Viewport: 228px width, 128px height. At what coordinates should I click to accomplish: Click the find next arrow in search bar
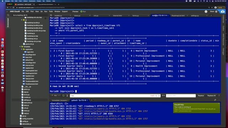click(159, 96)
